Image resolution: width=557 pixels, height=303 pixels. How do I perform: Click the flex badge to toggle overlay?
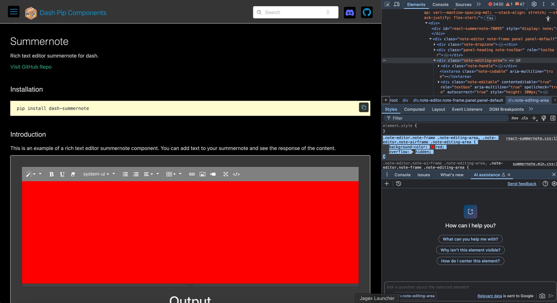[490, 18]
